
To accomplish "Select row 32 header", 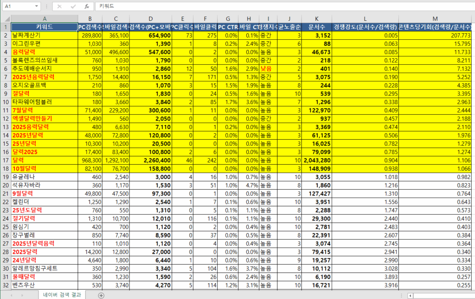I will 6,285.
